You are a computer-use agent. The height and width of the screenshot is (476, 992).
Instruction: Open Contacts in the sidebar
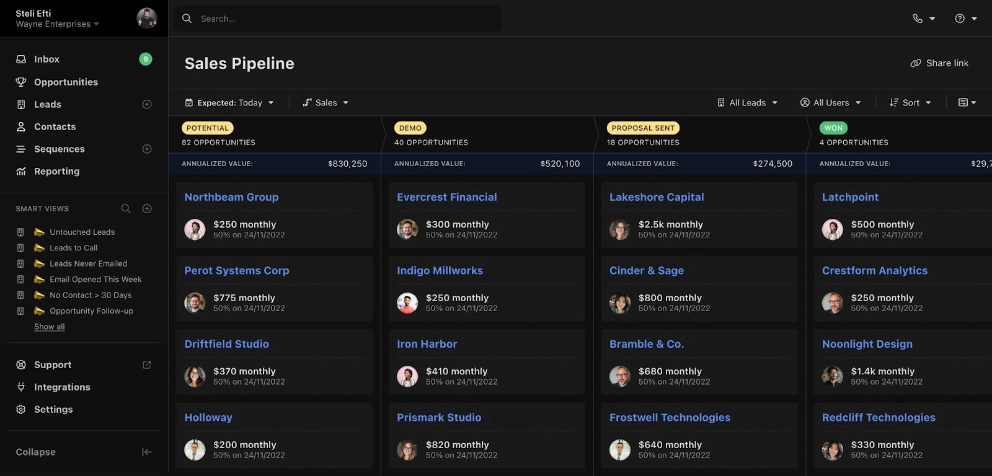[x=55, y=126]
